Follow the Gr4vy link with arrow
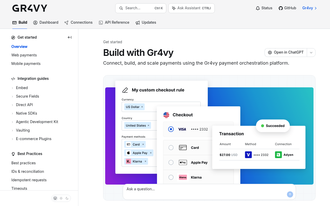Viewport: 330px width, 206px height. tap(310, 8)
